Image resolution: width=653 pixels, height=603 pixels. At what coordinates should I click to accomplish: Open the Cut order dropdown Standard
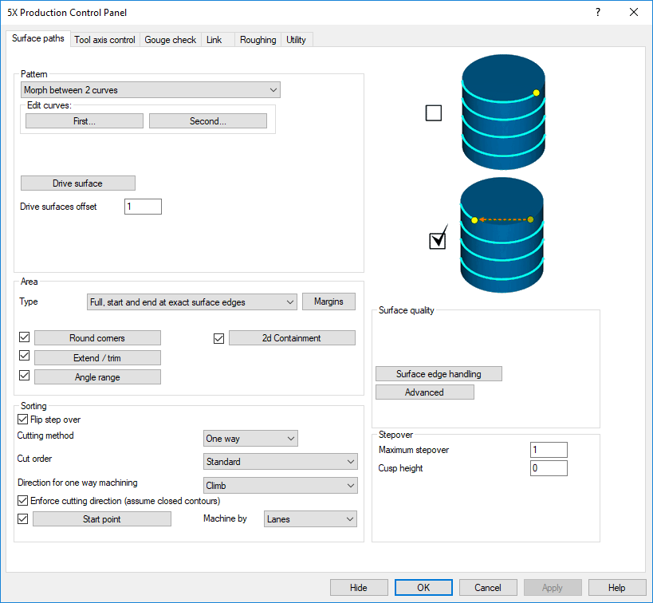click(x=281, y=462)
